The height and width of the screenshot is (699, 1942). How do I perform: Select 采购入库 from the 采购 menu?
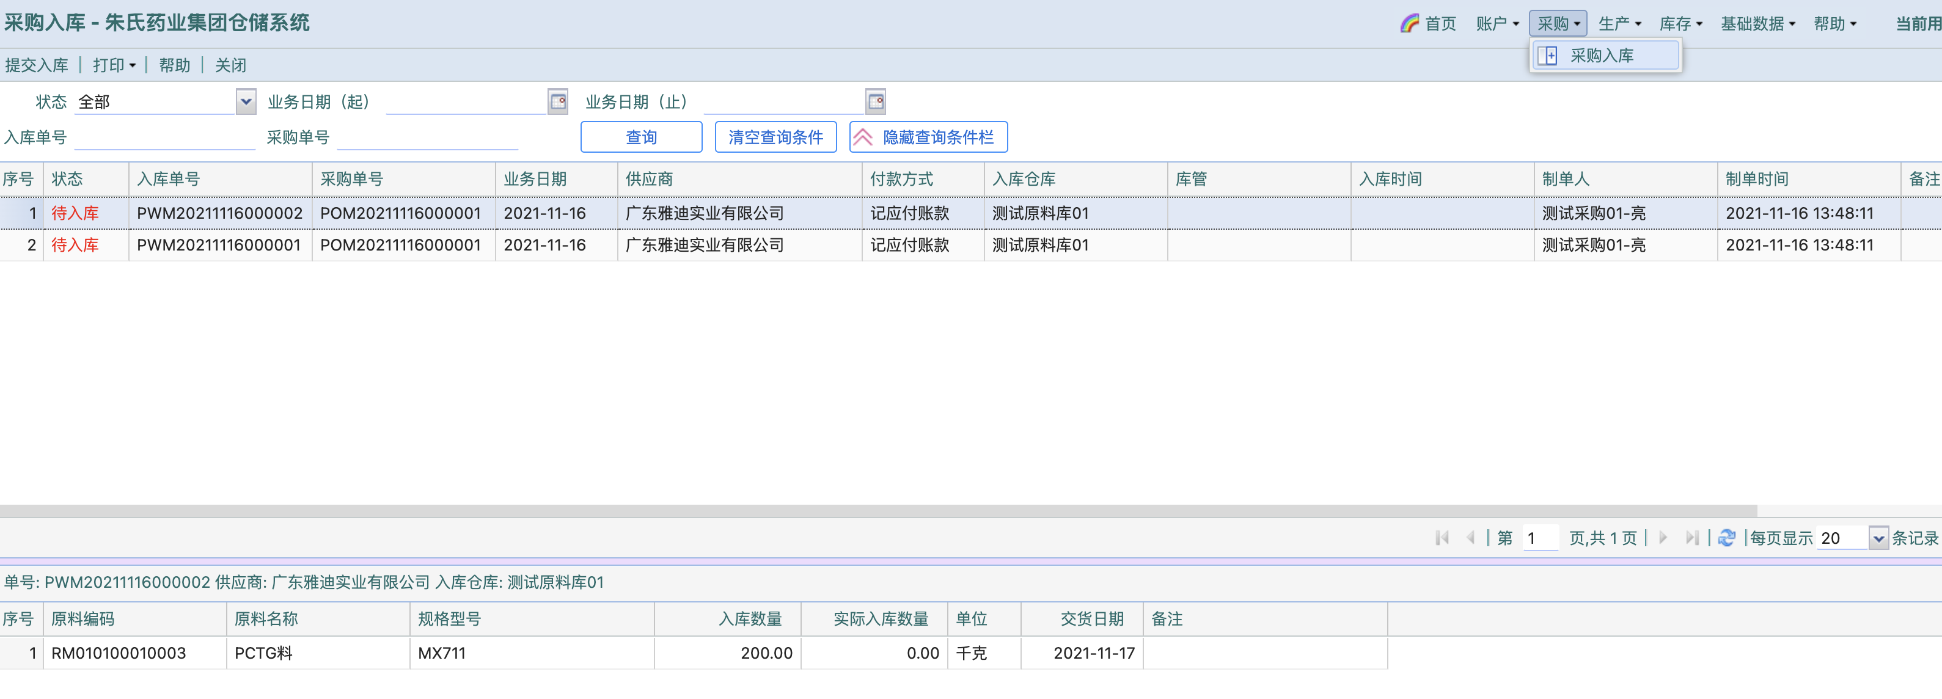coord(1601,55)
